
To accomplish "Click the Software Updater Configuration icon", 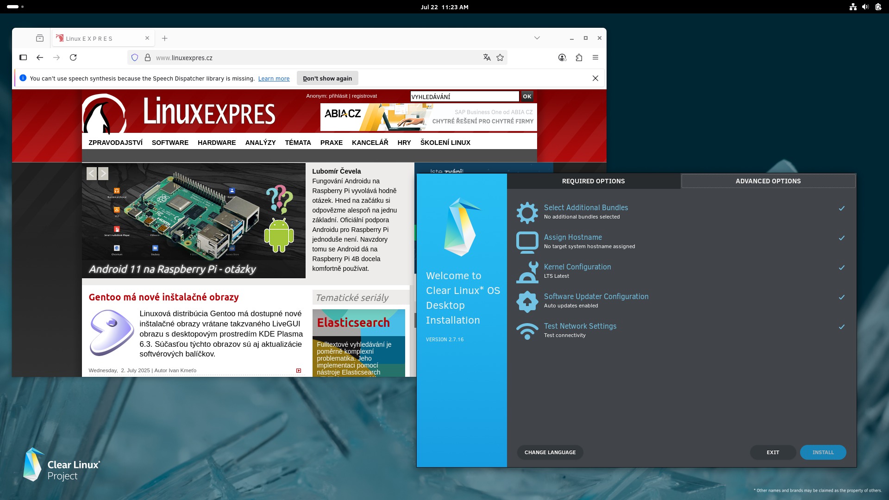I will 527,301.
